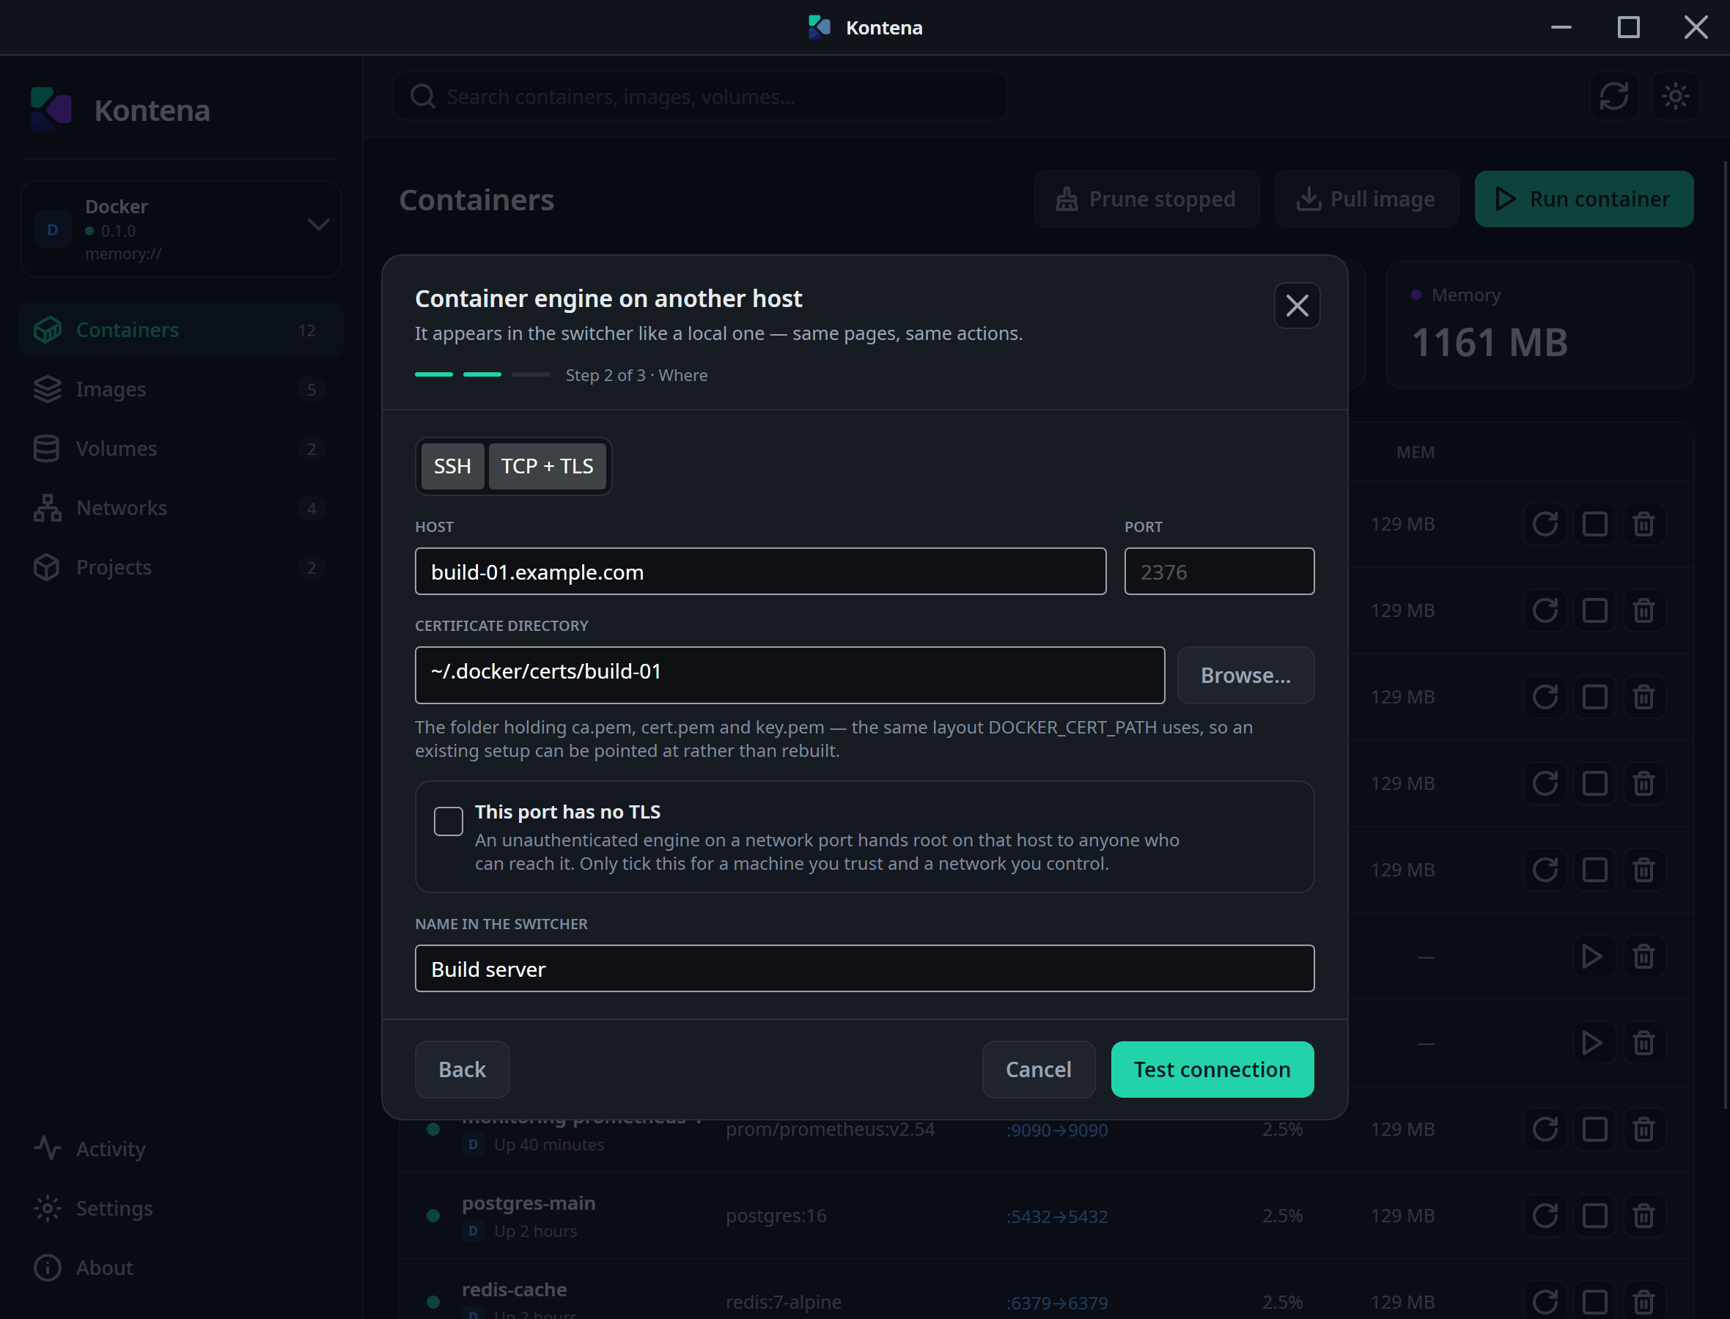Click the third step progress bar segment
Image resolution: width=1730 pixels, height=1319 pixels.
531,374
